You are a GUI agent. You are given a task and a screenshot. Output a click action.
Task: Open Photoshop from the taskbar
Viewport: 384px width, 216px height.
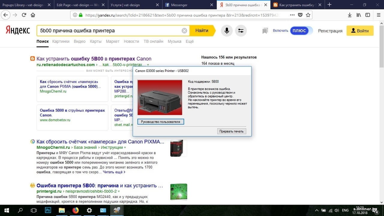tap(48, 210)
